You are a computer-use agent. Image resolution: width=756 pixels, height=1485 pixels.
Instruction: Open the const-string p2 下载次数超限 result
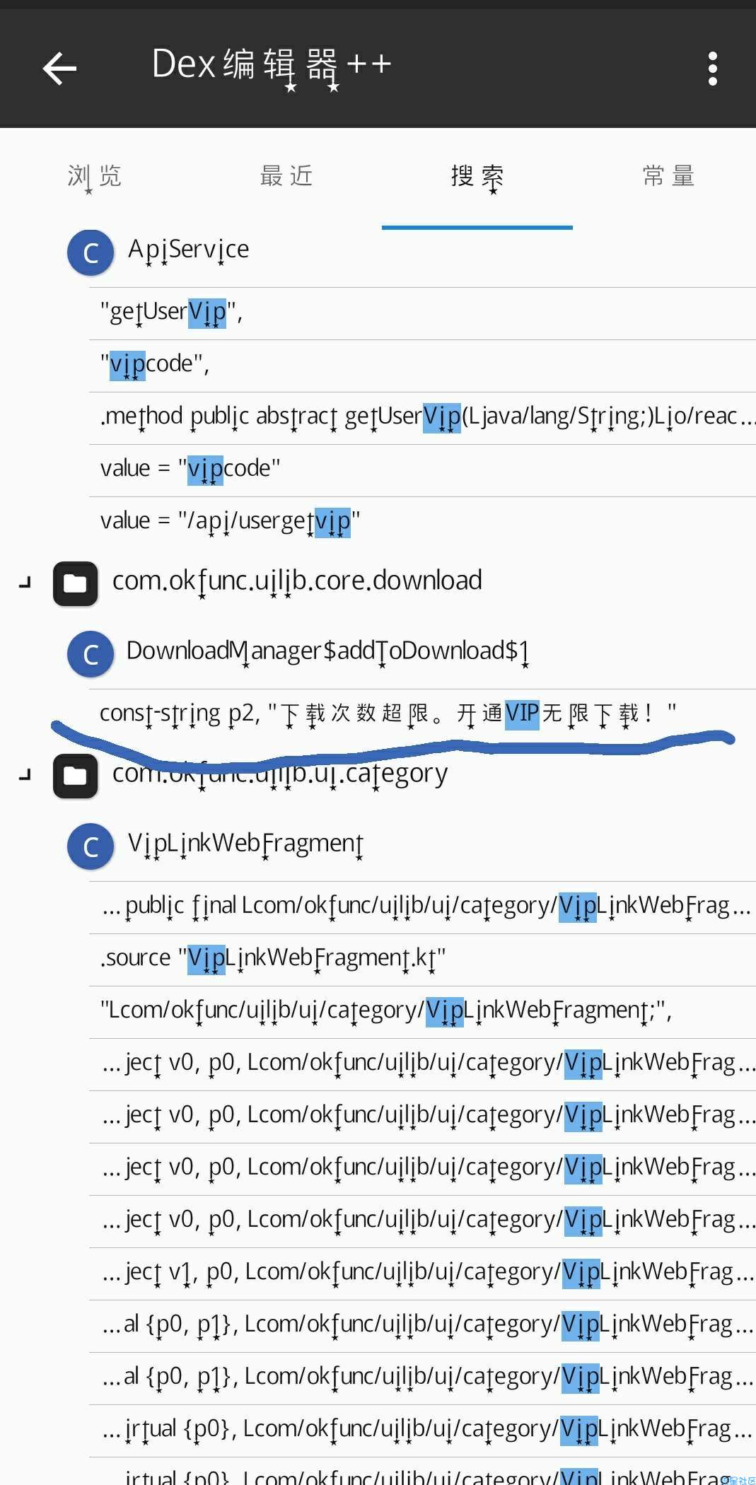click(x=422, y=714)
